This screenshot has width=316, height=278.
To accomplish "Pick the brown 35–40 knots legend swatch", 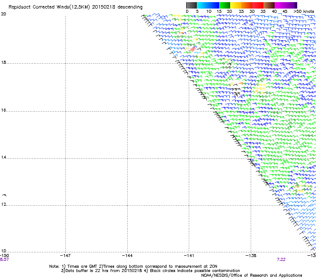I will click(x=269, y=5).
